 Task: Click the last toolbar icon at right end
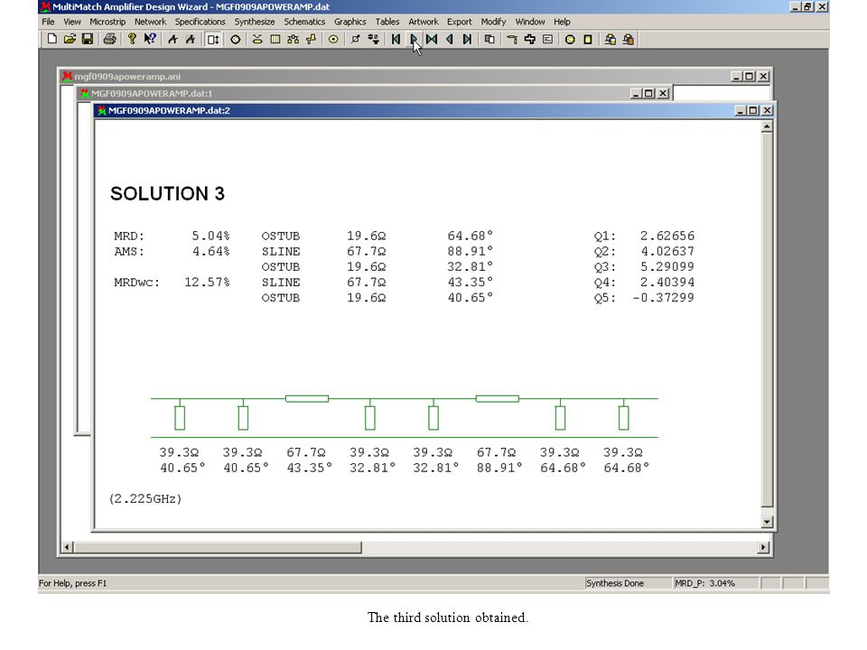629,39
